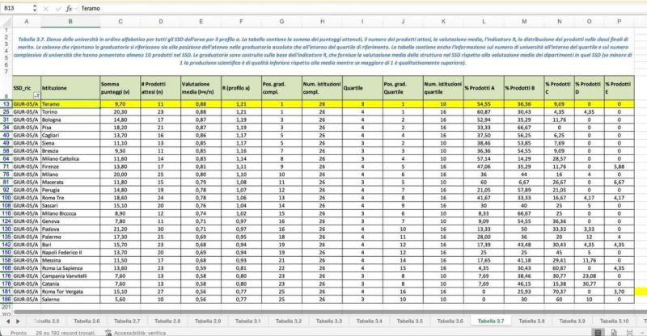This screenshot has width=647, height=336.
Task: Click the confirm entry checkmark icon
Action: (57, 8)
